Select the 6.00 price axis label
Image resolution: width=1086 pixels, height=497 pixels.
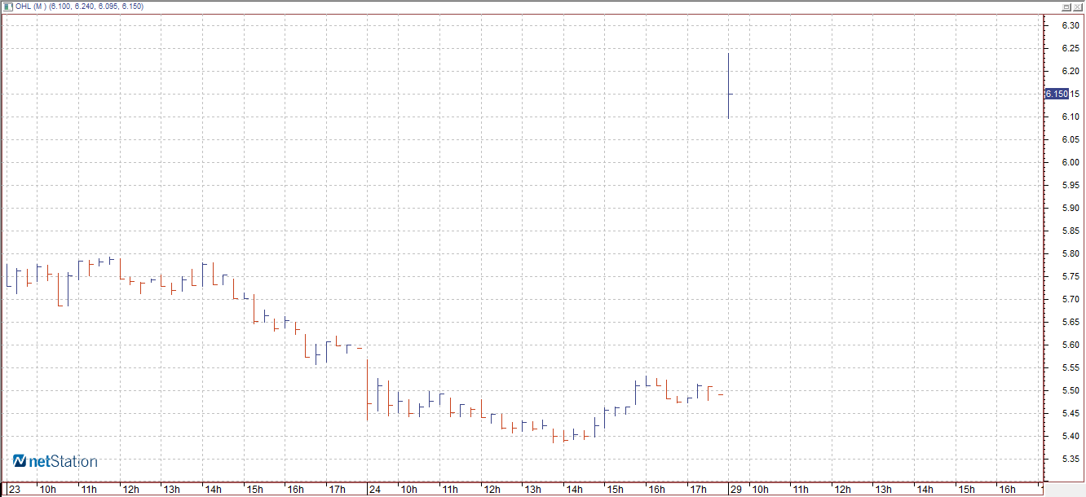click(1071, 162)
